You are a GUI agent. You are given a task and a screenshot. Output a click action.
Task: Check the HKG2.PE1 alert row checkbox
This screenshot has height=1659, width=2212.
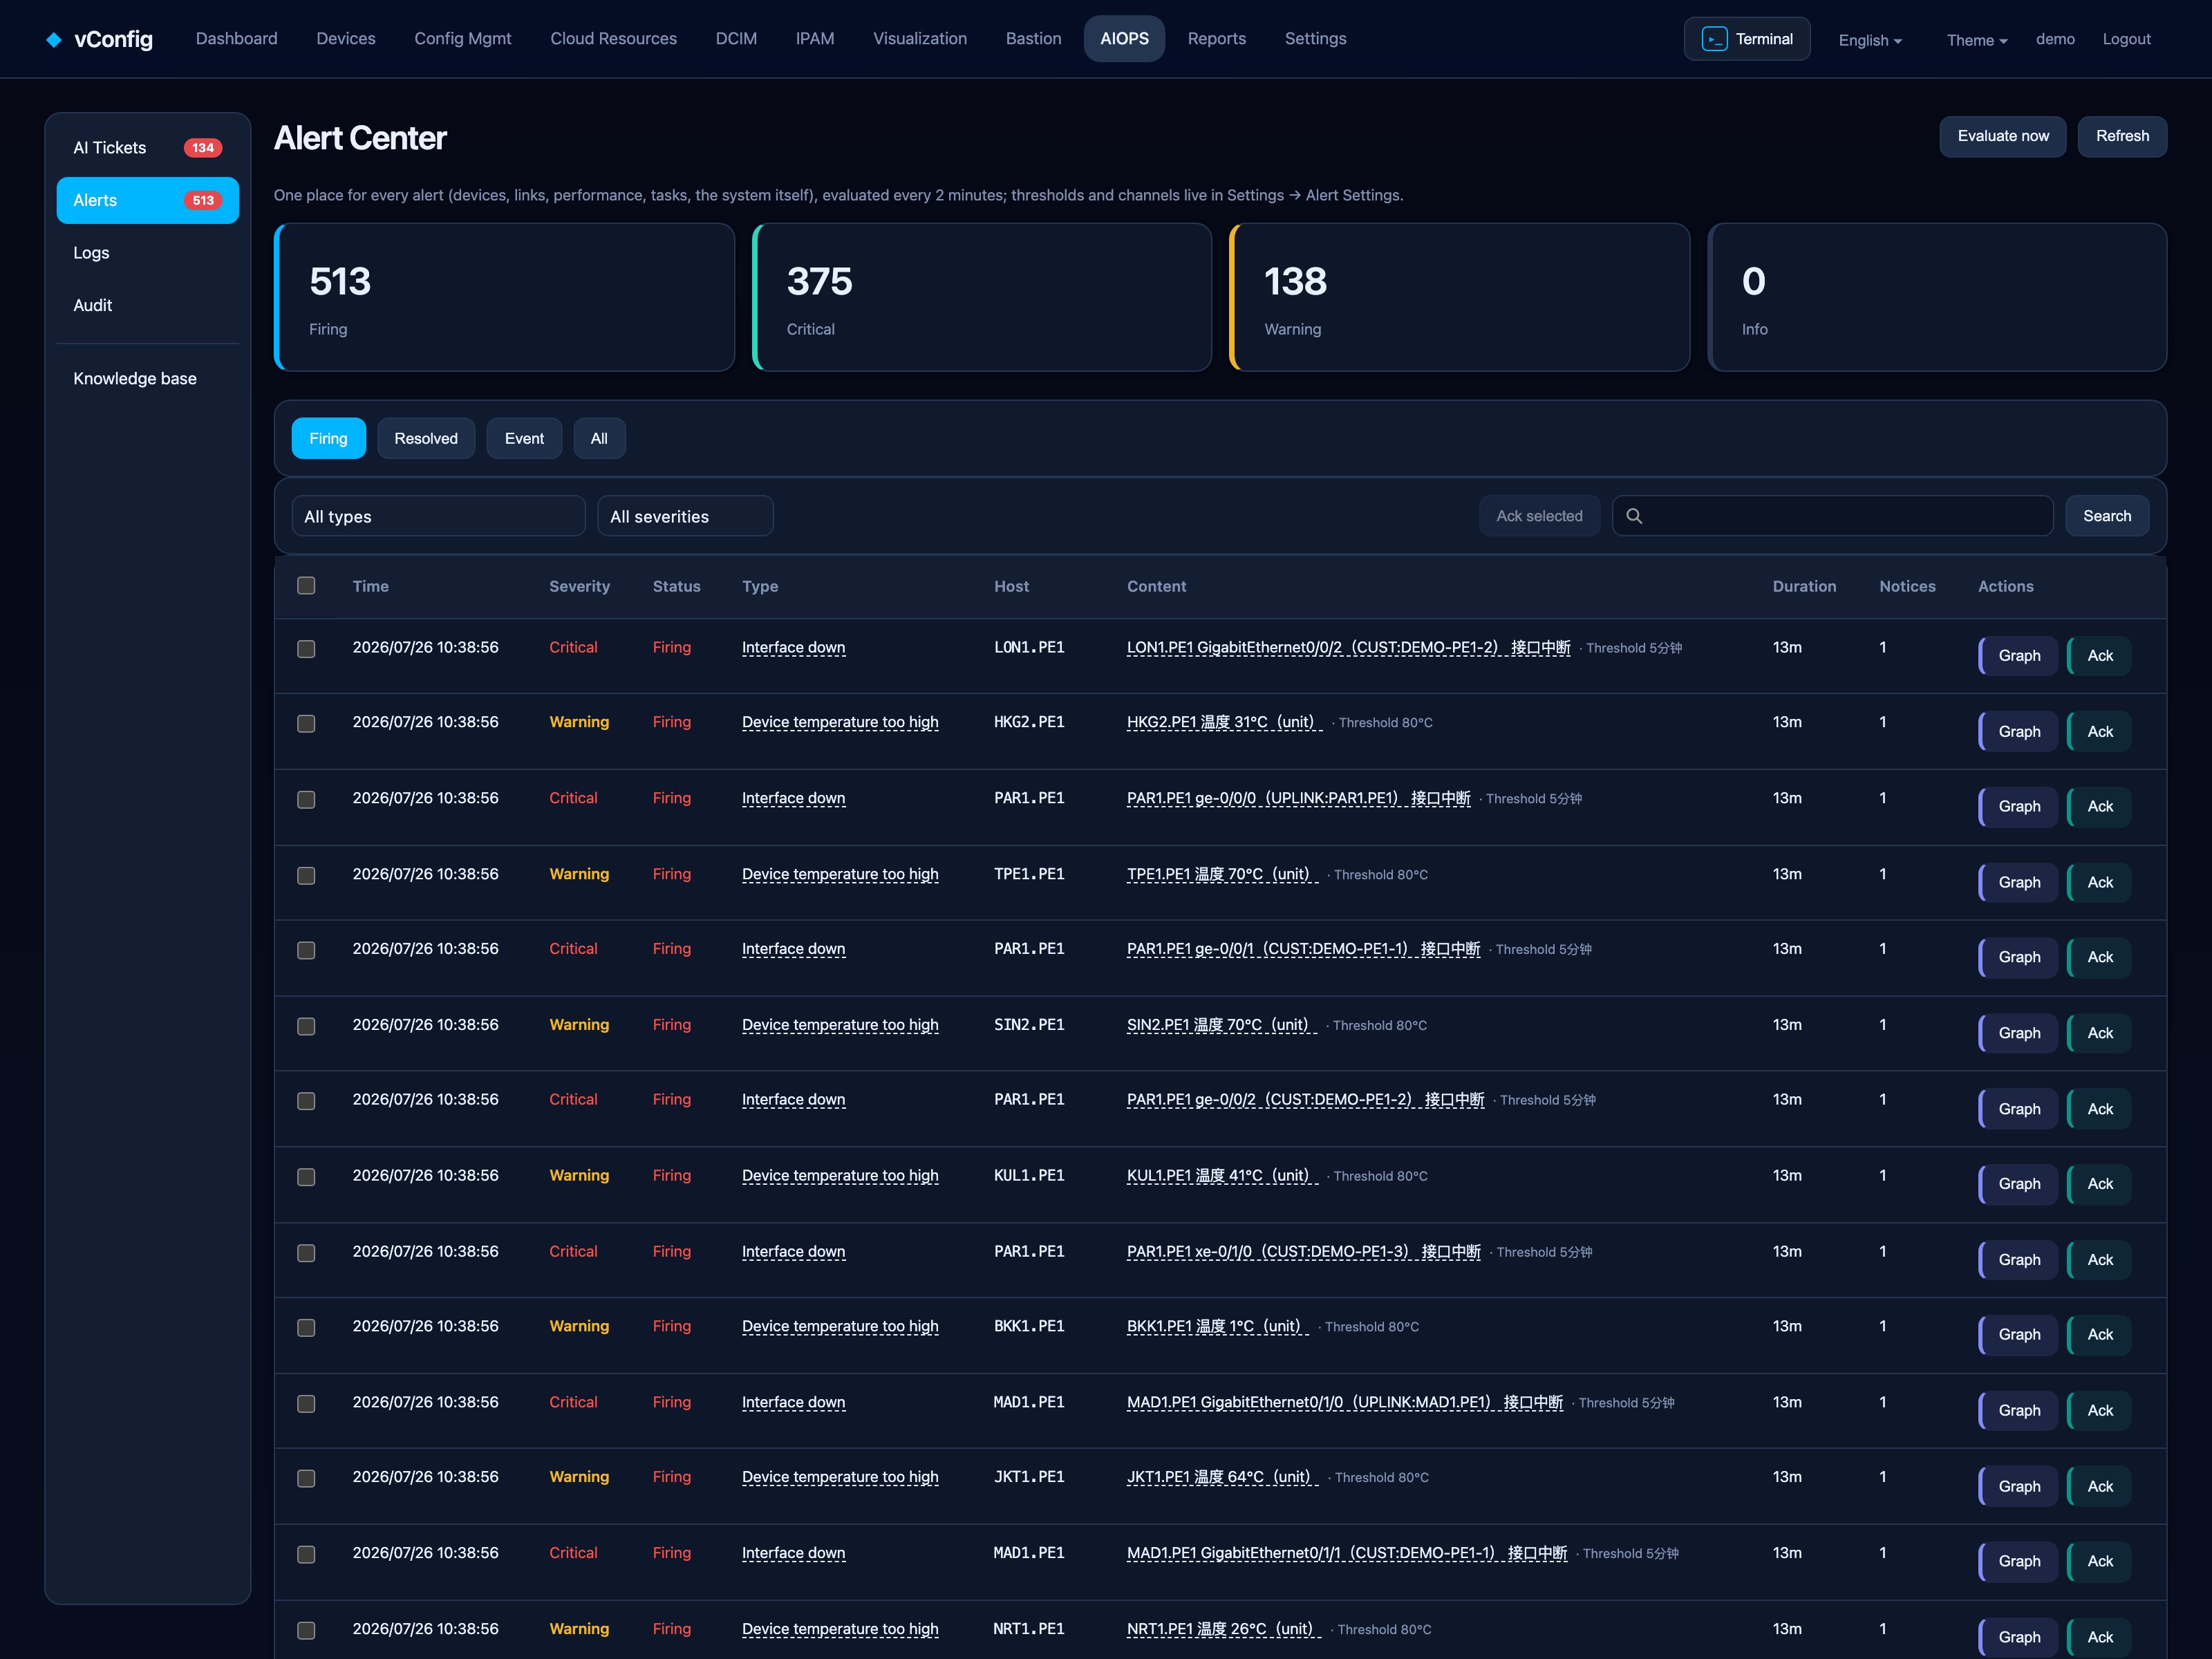[x=306, y=723]
